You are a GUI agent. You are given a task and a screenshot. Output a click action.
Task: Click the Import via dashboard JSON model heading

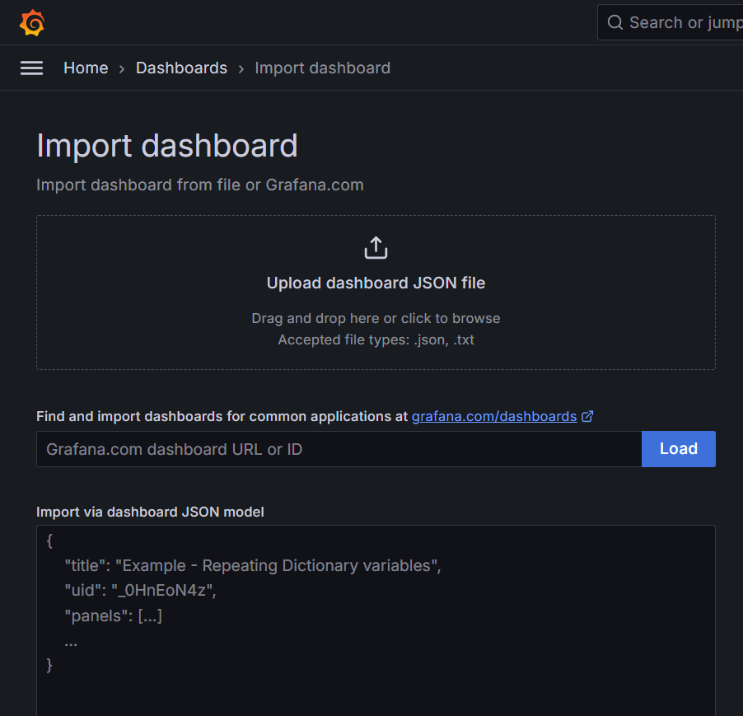click(x=150, y=512)
